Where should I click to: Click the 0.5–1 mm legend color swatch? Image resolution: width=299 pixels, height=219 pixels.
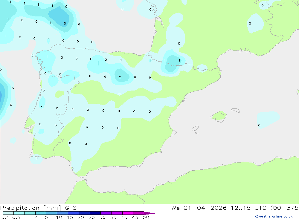19,213
